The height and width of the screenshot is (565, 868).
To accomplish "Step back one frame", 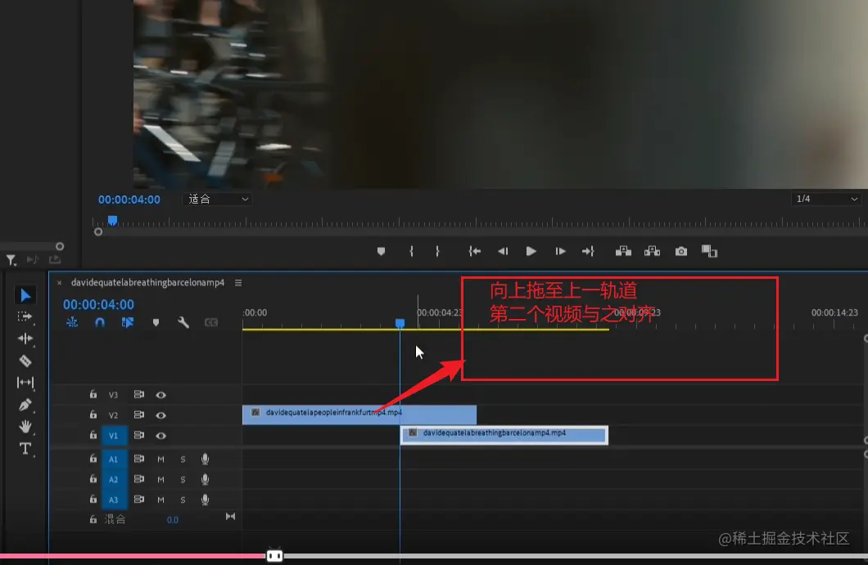I will pos(503,252).
